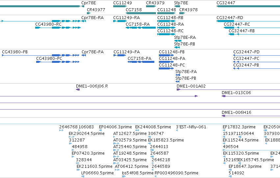
Task: Select the CG32447 gene label
Action: [226, 3]
